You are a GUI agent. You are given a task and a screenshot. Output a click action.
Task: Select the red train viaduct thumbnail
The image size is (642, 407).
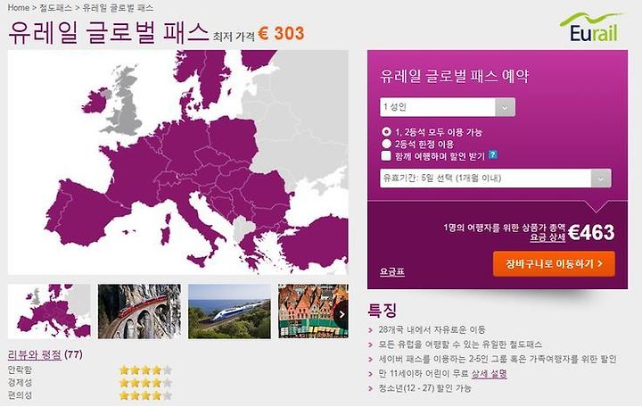click(x=139, y=311)
